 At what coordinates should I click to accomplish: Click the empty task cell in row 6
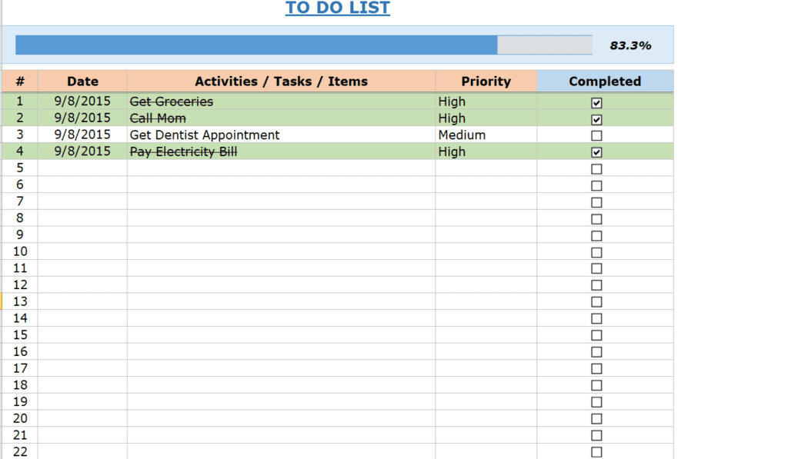281,185
